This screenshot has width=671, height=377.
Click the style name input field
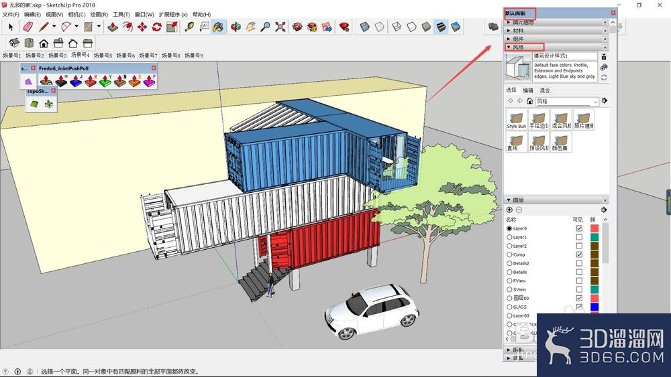tap(565, 56)
